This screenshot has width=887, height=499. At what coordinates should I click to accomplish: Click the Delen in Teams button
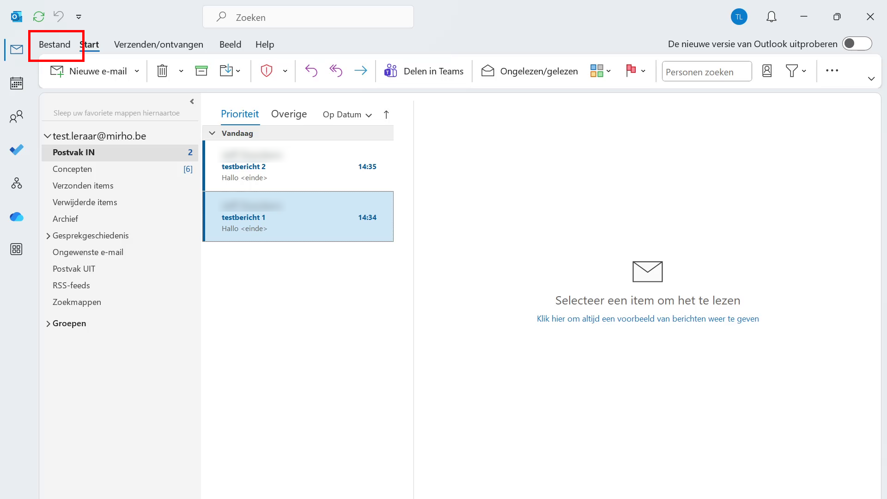(424, 71)
